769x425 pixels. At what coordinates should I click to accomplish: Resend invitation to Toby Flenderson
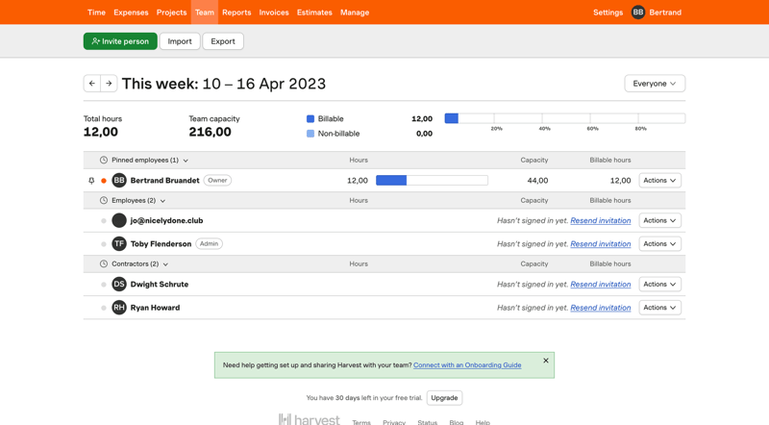[600, 244]
